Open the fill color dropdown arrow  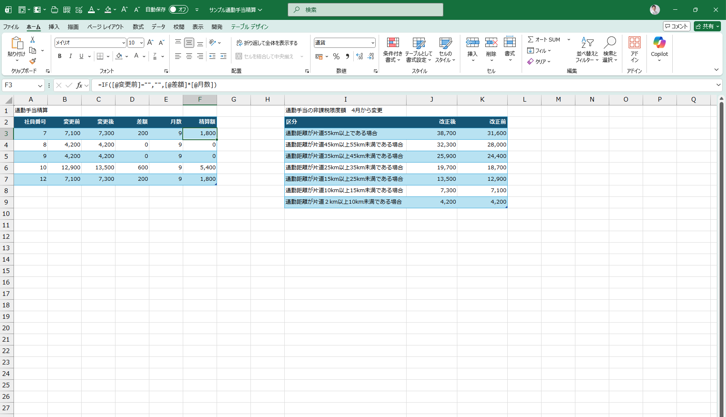pyautogui.click(x=126, y=56)
